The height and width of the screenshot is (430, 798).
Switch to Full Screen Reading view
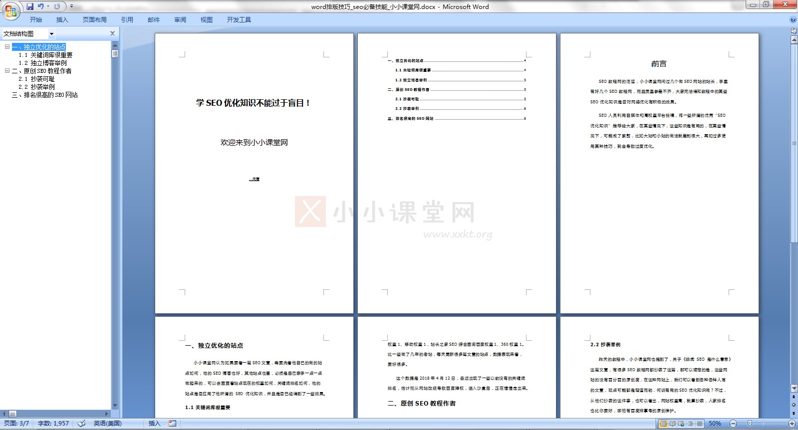(672, 424)
